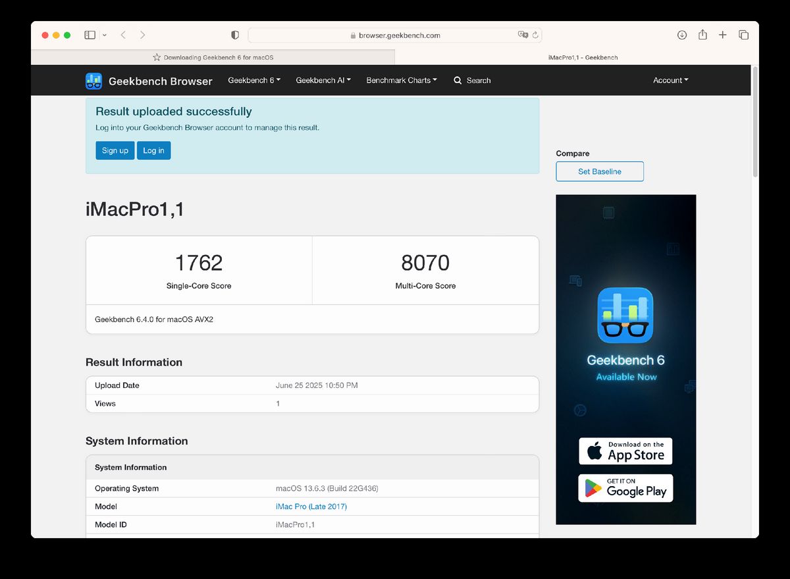
Task: Expand the Geekbench 6 dropdown menu
Action: (x=254, y=80)
